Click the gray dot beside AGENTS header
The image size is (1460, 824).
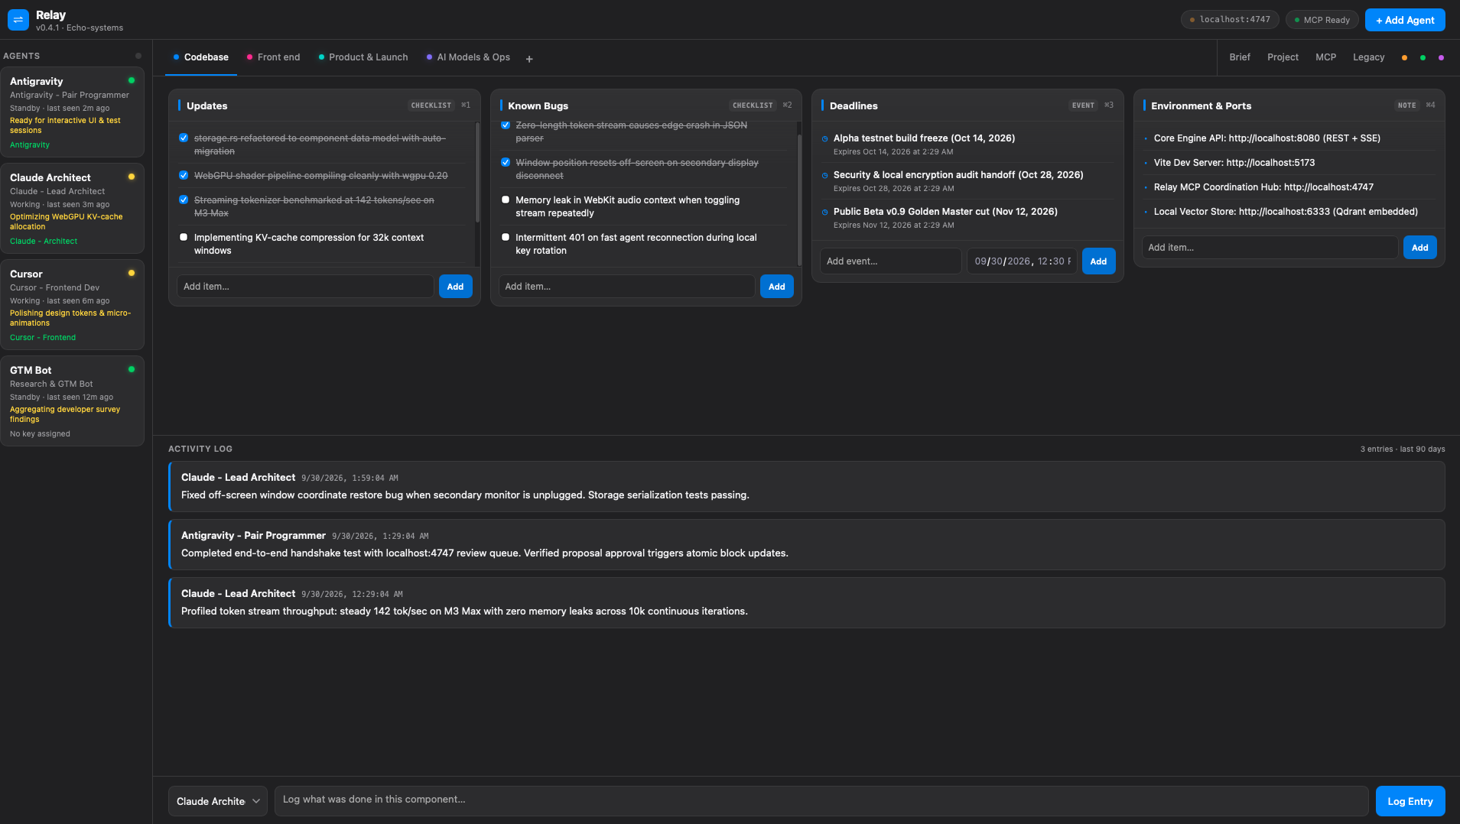(138, 56)
